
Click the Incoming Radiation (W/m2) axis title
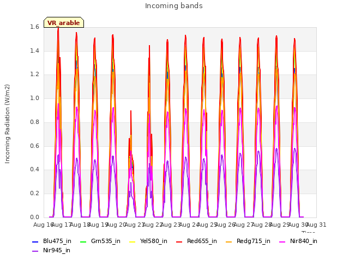click(7, 124)
